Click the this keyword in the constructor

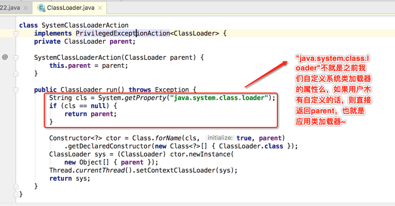[x=57, y=66]
